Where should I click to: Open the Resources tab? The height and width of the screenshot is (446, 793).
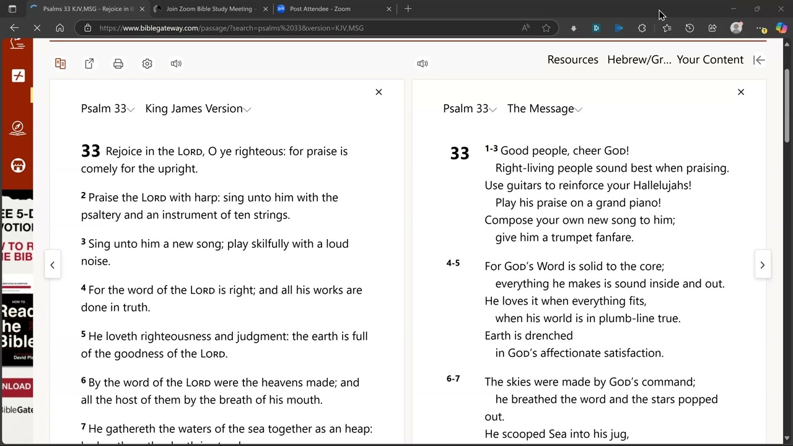tap(572, 60)
